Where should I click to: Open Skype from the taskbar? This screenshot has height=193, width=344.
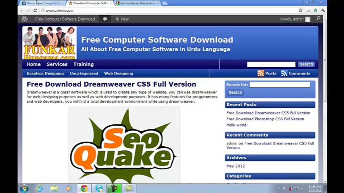pyautogui.click(x=99, y=188)
